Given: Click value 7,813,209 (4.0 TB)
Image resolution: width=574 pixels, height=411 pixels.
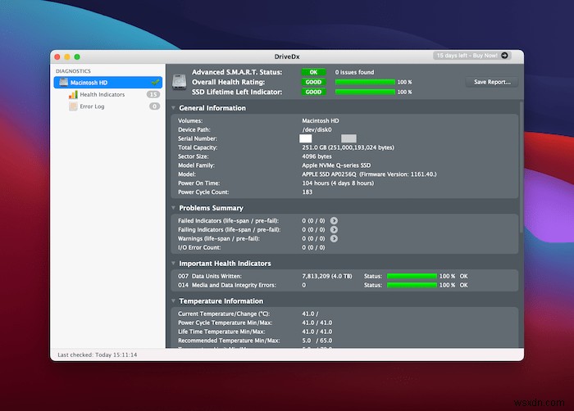Looking at the screenshot, I should [327, 276].
